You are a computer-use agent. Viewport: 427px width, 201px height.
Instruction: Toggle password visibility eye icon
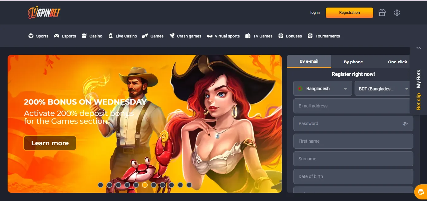click(405, 124)
